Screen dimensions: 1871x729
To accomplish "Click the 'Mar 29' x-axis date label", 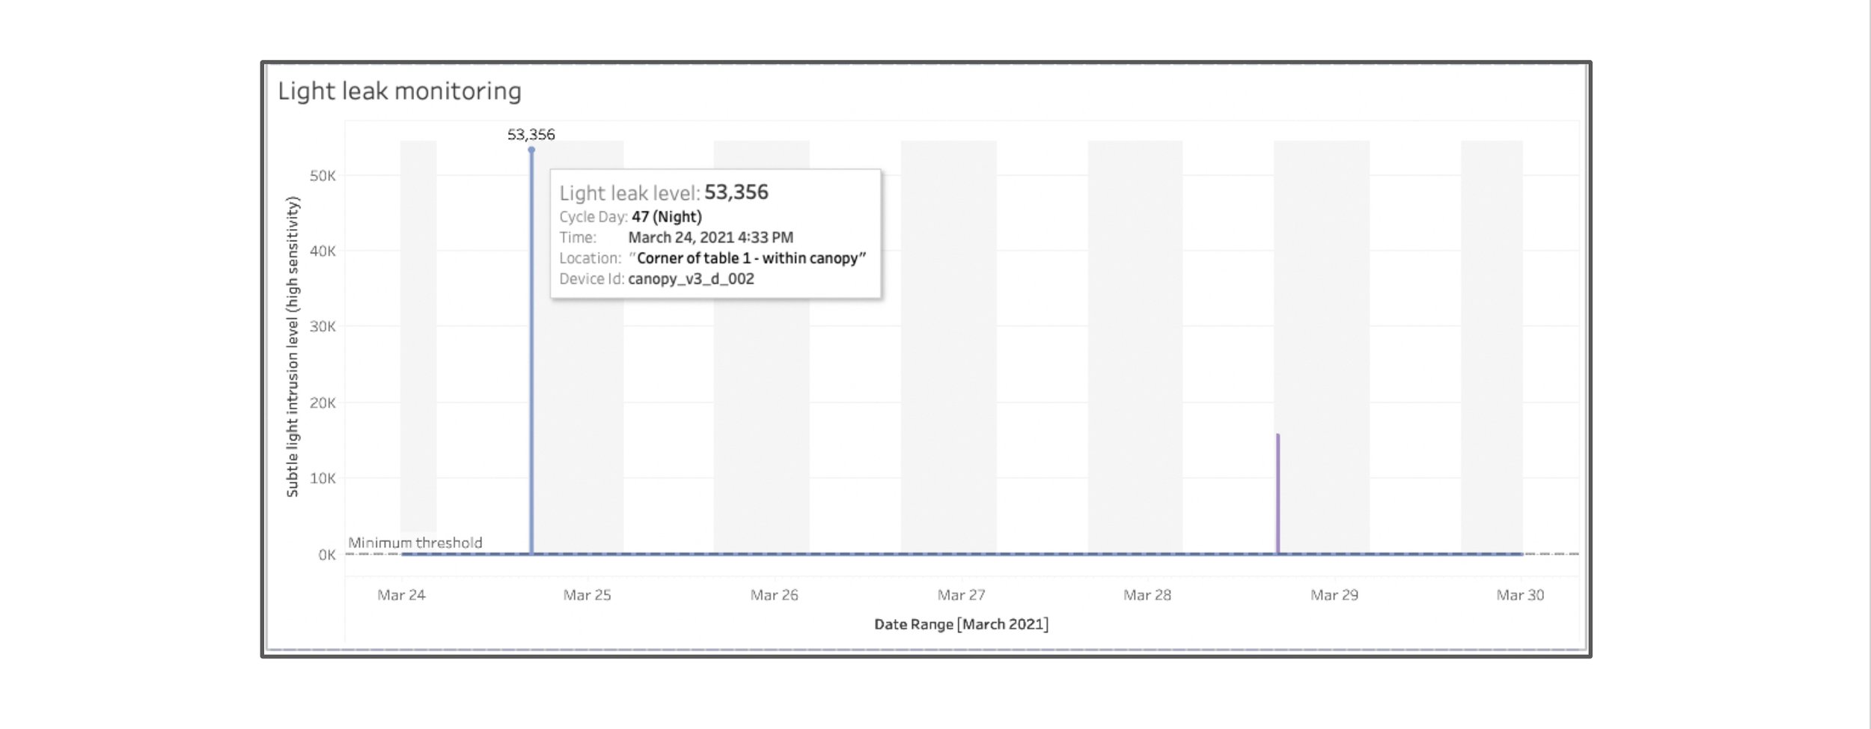I will [x=1334, y=595].
